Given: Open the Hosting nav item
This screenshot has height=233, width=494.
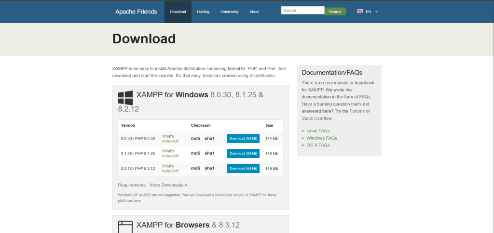Looking at the screenshot, I should click(203, 12).
